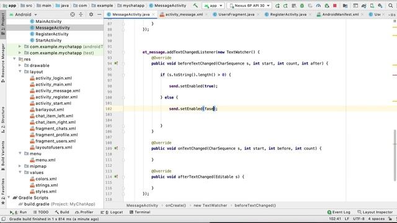The height and width of the screenshot is (223, 397).
Task: Collapse the values folder
Action: (x=20, y=172)
